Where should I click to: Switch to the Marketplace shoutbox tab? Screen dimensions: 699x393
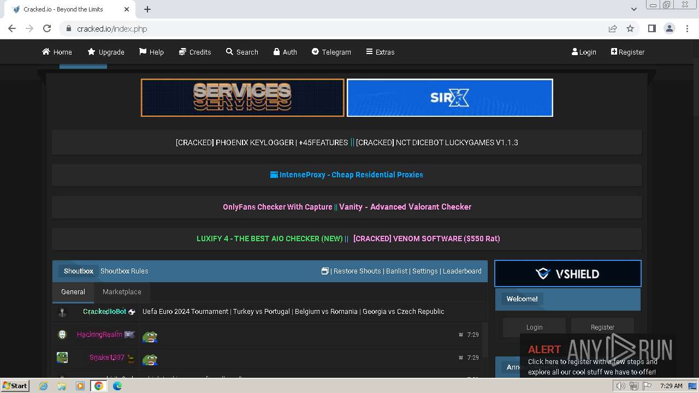coord(122,292)
